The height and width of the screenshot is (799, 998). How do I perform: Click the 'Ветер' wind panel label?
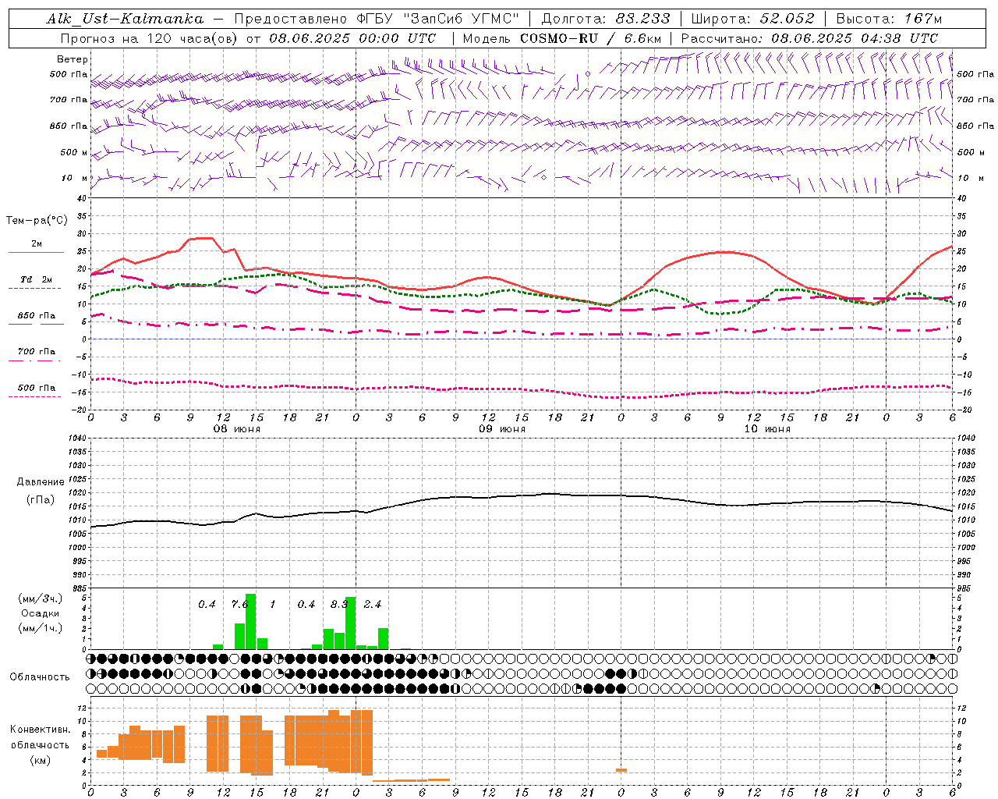tap(73, 59)
